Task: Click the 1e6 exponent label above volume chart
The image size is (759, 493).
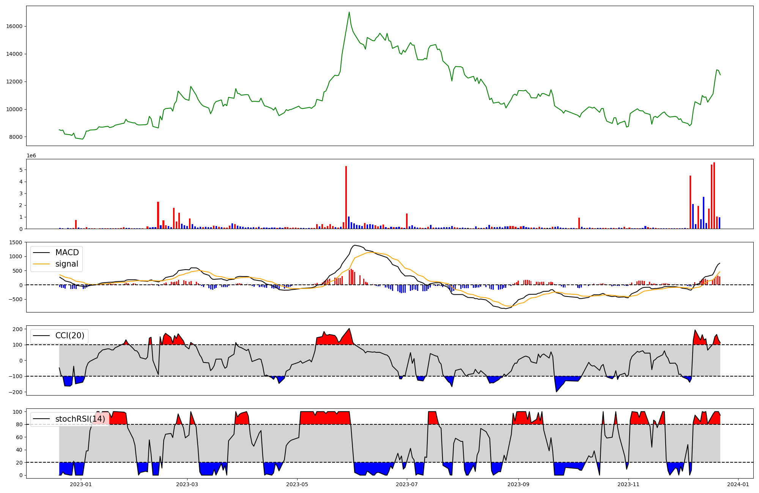Action: tap(31, 155)
